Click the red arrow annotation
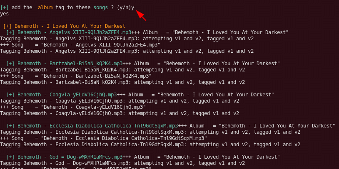 141,15
